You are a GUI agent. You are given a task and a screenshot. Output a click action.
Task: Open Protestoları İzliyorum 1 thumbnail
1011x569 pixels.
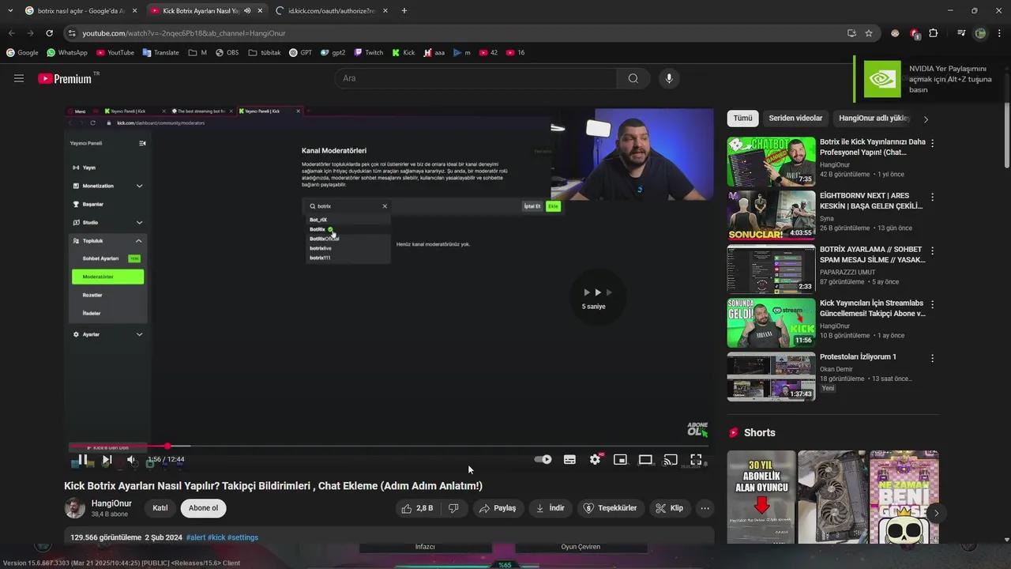click(x=771, y=377)
